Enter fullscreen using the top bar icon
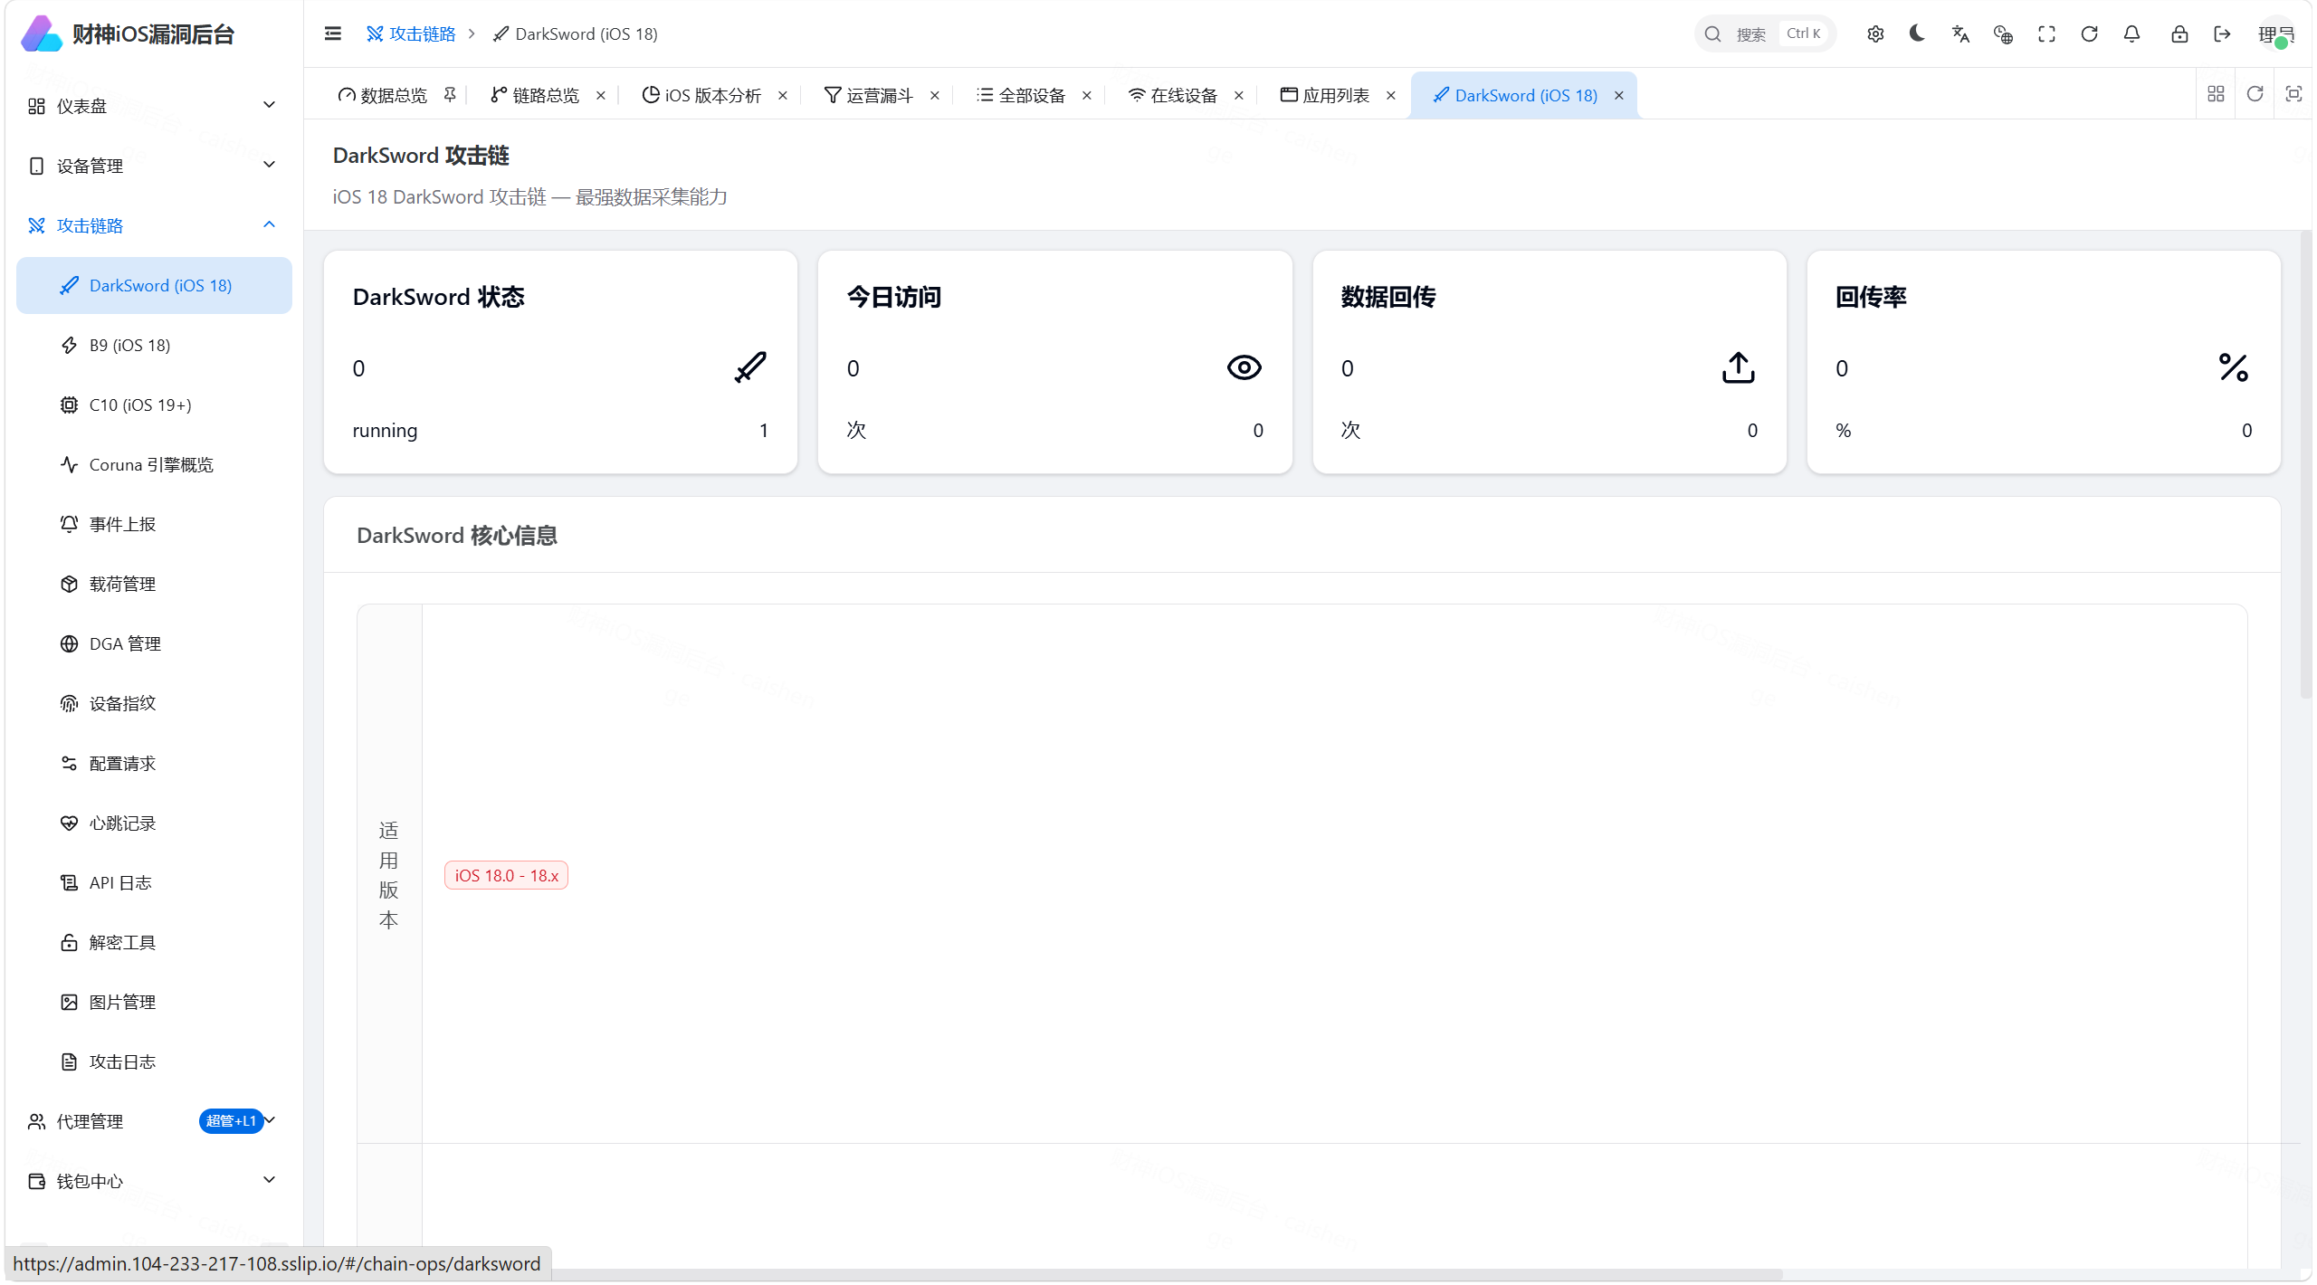Image resolution: width=2317 pixels, height=1285 pixels. (2046, 33)
